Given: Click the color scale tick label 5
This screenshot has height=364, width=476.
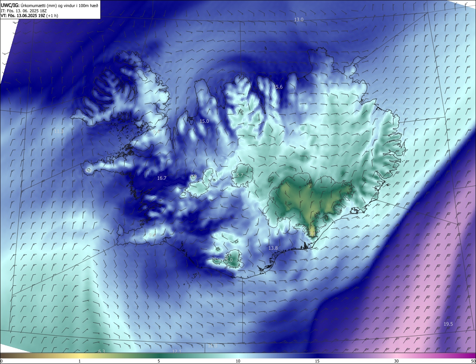Looking at the screenshot, I should point(159,361).
